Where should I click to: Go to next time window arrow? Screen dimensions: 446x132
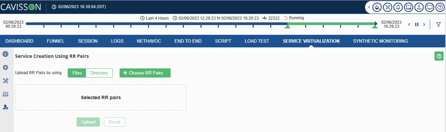coord(424,24)
